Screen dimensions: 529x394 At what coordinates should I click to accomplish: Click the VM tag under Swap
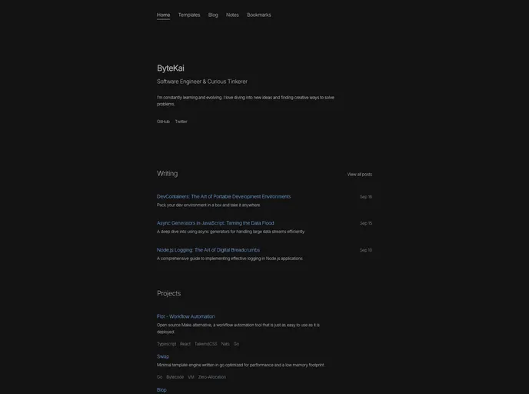pos(191,377)
